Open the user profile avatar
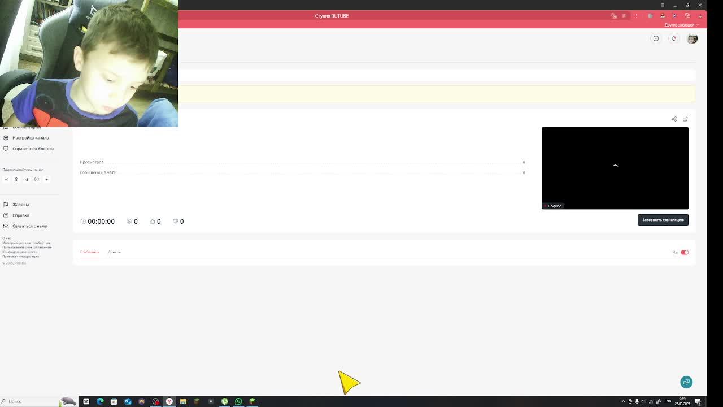The image size is (723, 407). pyautogui.click(x=692, y=38)
